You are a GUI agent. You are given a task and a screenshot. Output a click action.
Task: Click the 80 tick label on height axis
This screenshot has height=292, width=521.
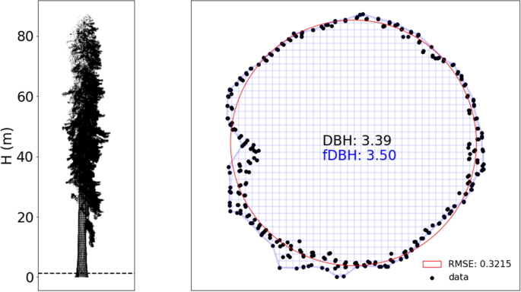coord(26,36)
